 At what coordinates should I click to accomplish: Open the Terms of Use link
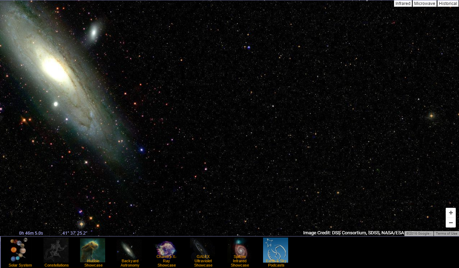click(x=446, y=233)
